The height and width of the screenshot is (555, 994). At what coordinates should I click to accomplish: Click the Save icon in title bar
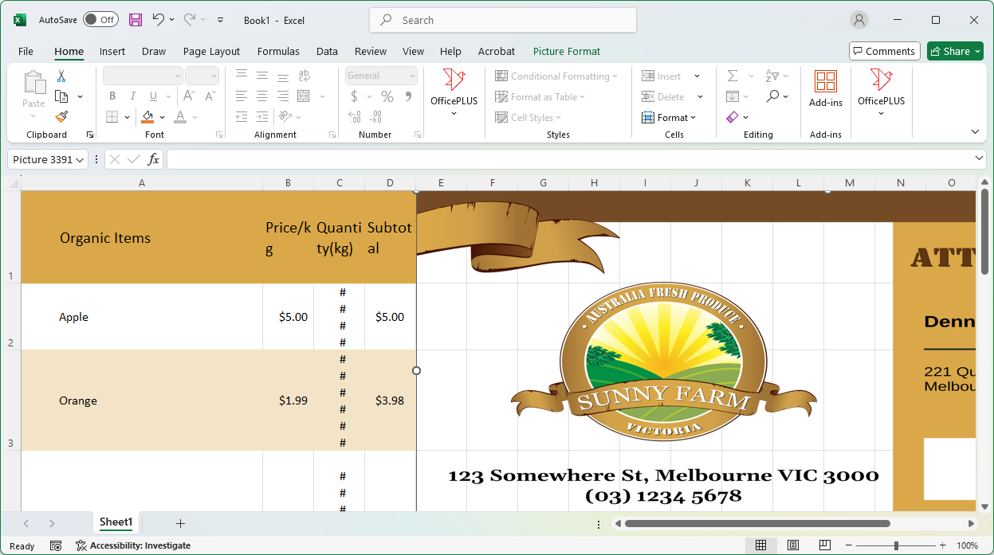coord(136,20)
